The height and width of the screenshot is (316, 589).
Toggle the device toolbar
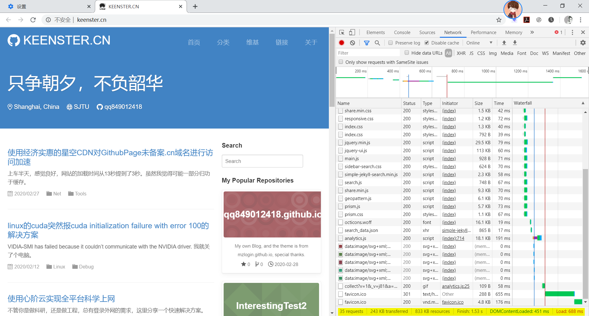[352, 32]
